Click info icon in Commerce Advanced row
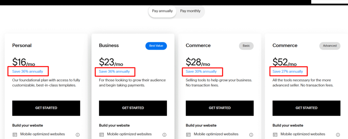Viewport: 348px width, 139px height. click(337, 135)
